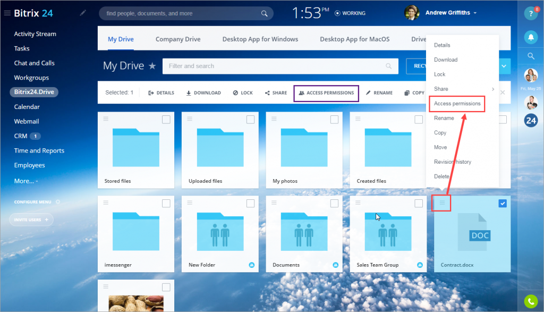Select checkbox on My photos folder
Image resolution: width=544 pixels, height=312 pixels.
coord(335,120)
